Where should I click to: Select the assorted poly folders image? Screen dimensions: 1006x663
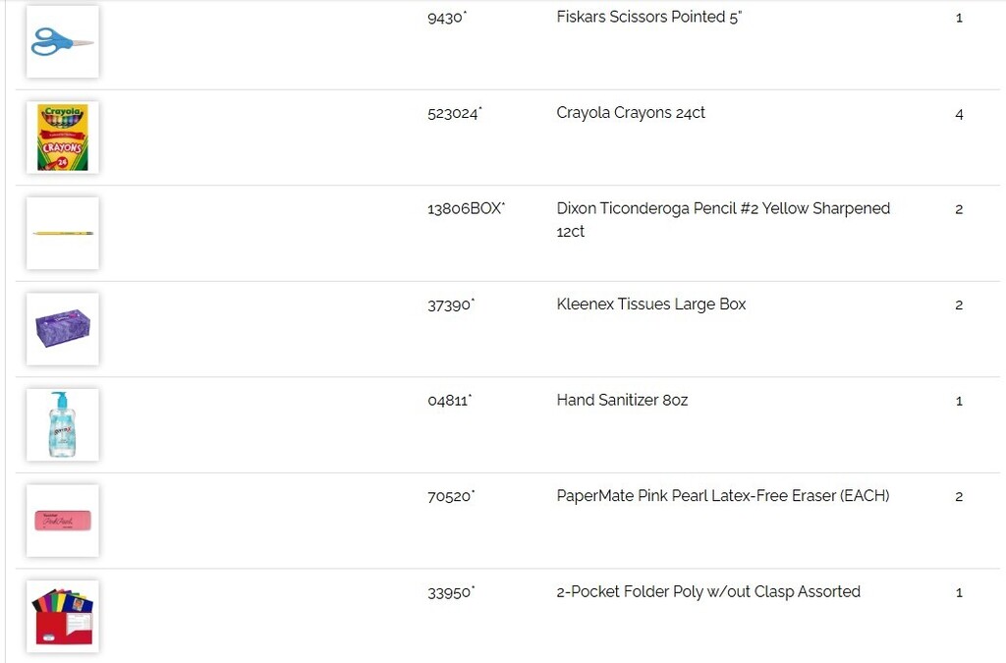click(x=62, y=616)
